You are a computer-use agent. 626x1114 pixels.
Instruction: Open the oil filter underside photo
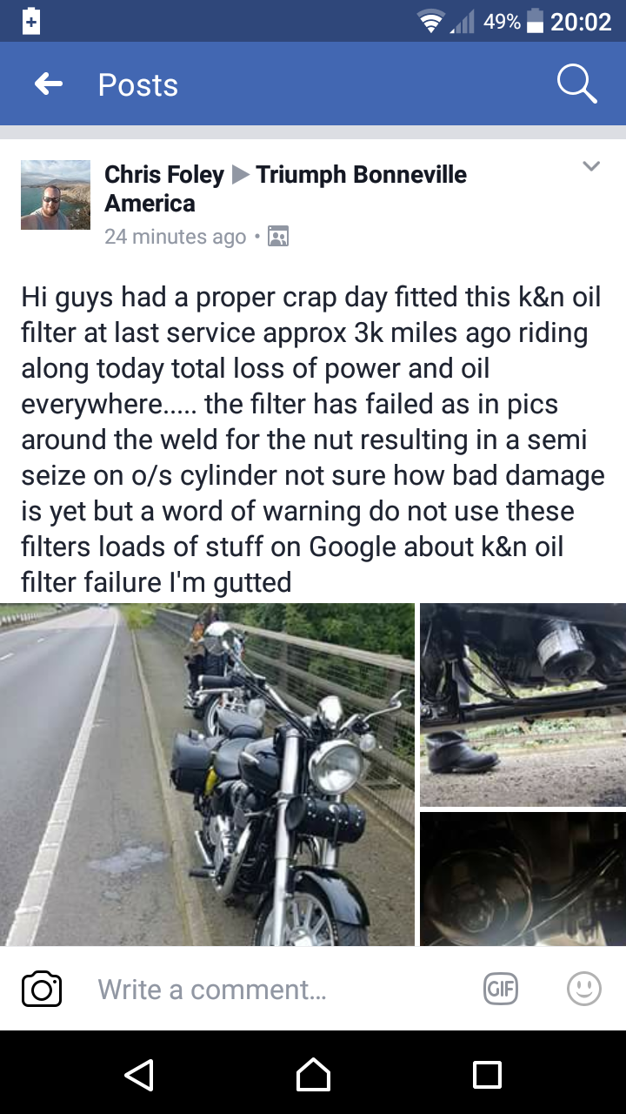coord(523,705)
